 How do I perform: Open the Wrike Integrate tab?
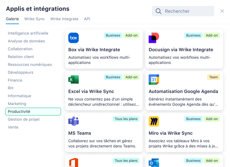coord(64,19)
